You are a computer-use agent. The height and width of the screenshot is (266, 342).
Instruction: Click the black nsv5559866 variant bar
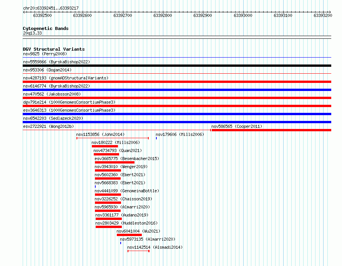(177, 66)
